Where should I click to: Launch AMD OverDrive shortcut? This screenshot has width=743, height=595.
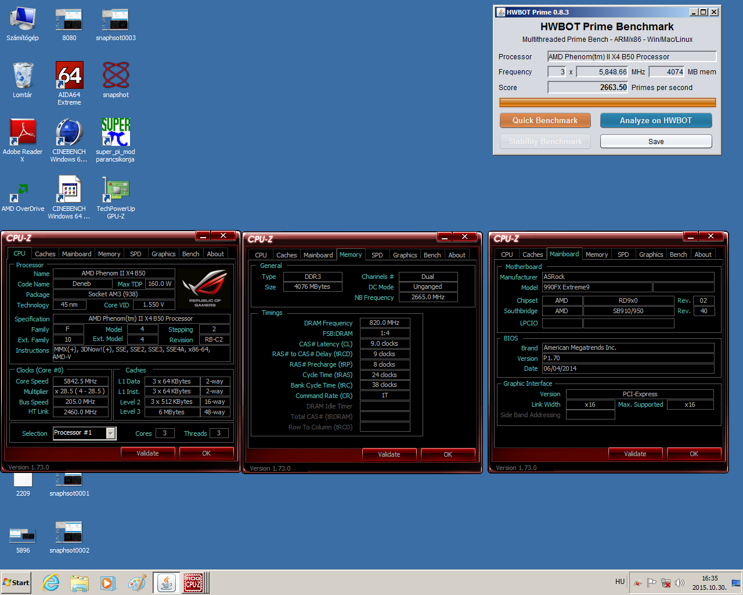(x=23, y=196)
